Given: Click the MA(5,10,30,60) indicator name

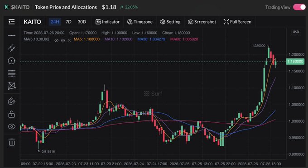Looking at the screenshot, I should pos(37,39).
